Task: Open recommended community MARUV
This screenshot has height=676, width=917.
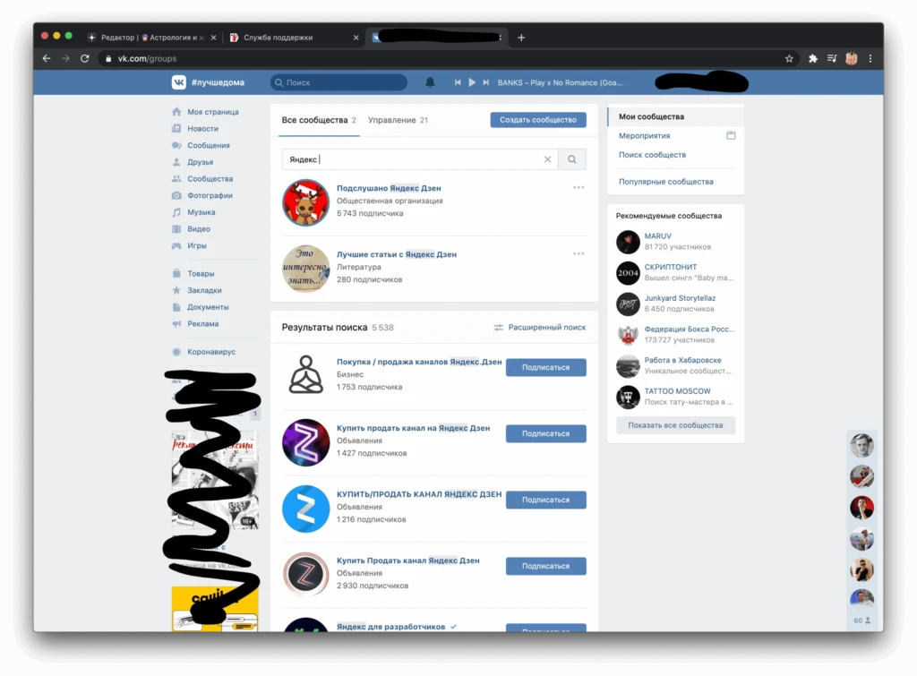Action: click(x=658, y=235)
